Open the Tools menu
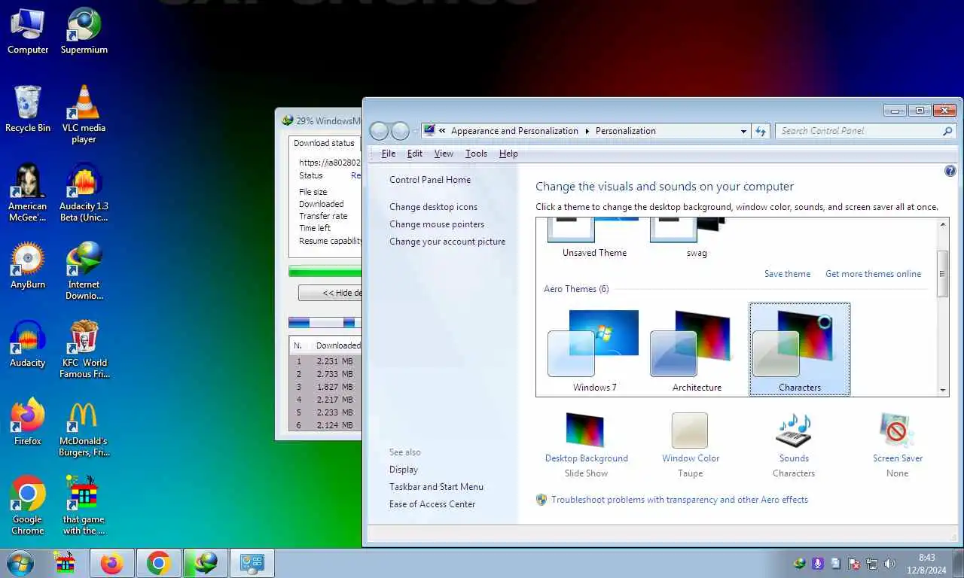Viewport: 964px width, 578px height. pyautogui.click(x=476, y=154)
